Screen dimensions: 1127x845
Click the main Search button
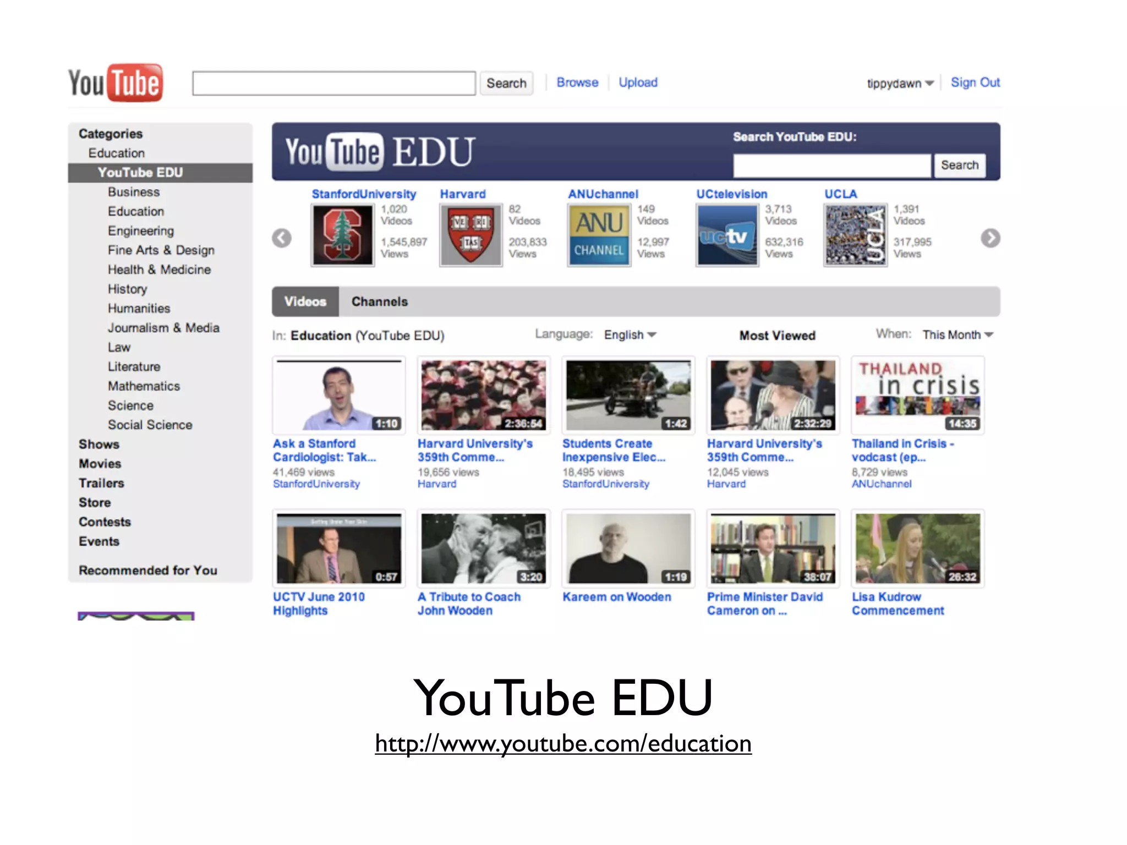507,84
